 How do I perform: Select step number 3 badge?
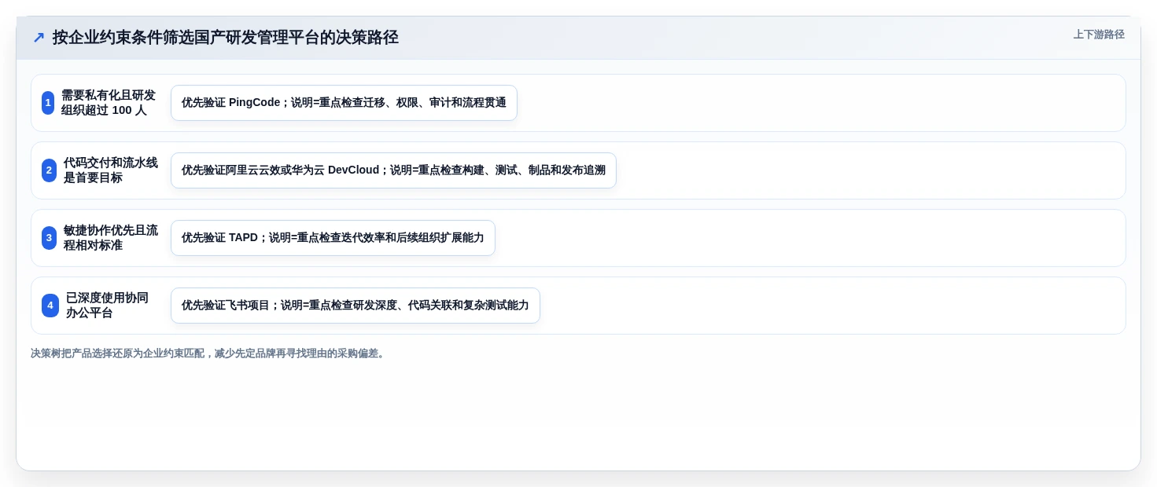click(x=49, y=238)
